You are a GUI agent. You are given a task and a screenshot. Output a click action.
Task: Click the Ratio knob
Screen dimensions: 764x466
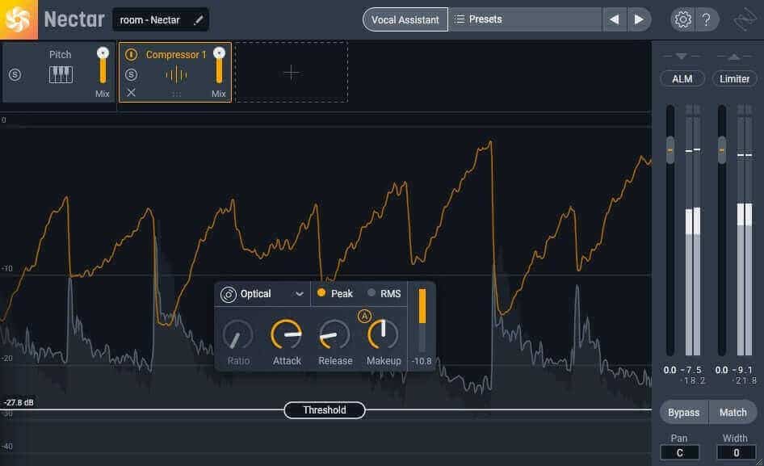pos(237,335)
